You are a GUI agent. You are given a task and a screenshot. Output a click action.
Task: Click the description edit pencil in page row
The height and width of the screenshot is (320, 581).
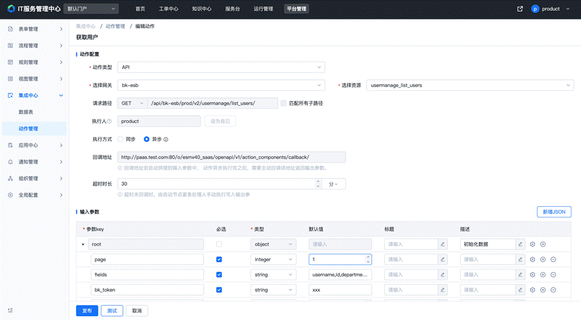[520, 259]
